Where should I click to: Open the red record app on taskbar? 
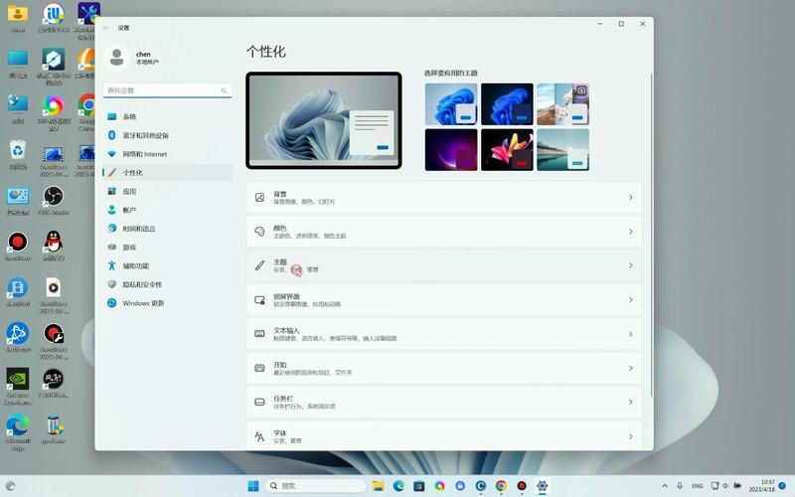[521, 486]
